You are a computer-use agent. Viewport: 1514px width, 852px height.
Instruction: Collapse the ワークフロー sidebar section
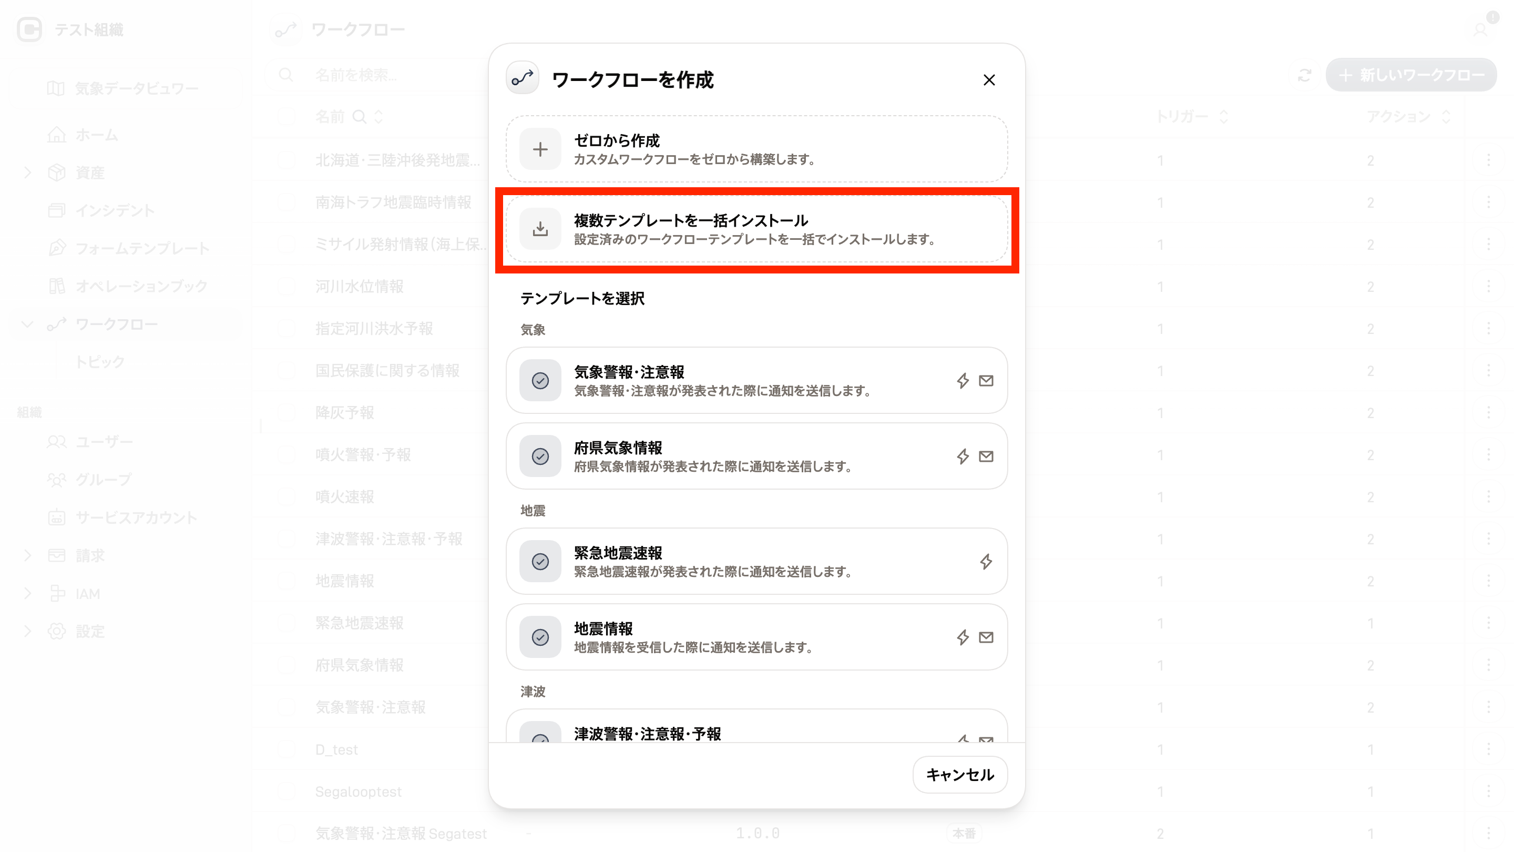[x=28, y=324]
